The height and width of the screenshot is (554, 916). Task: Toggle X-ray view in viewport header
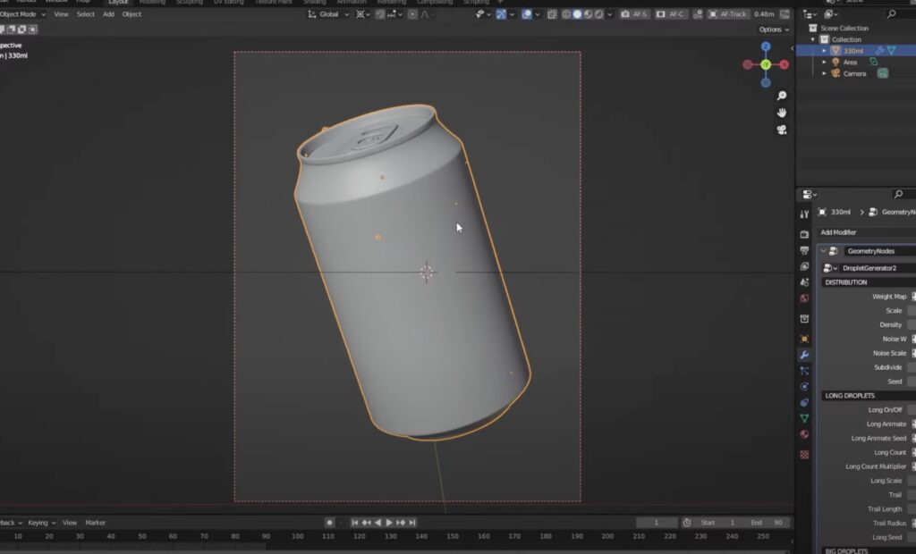coord(551,14)
